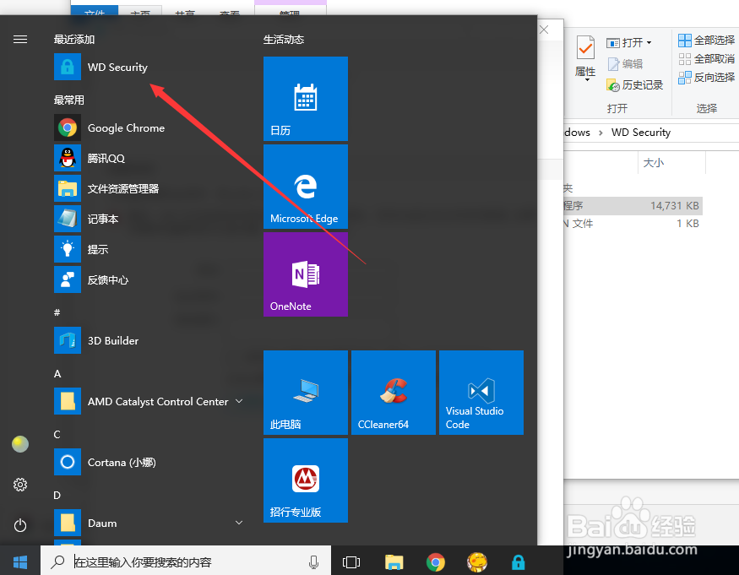Select the 14,731 KB file row
Viewport: 739px width, 575px height.
coord(633,205)
